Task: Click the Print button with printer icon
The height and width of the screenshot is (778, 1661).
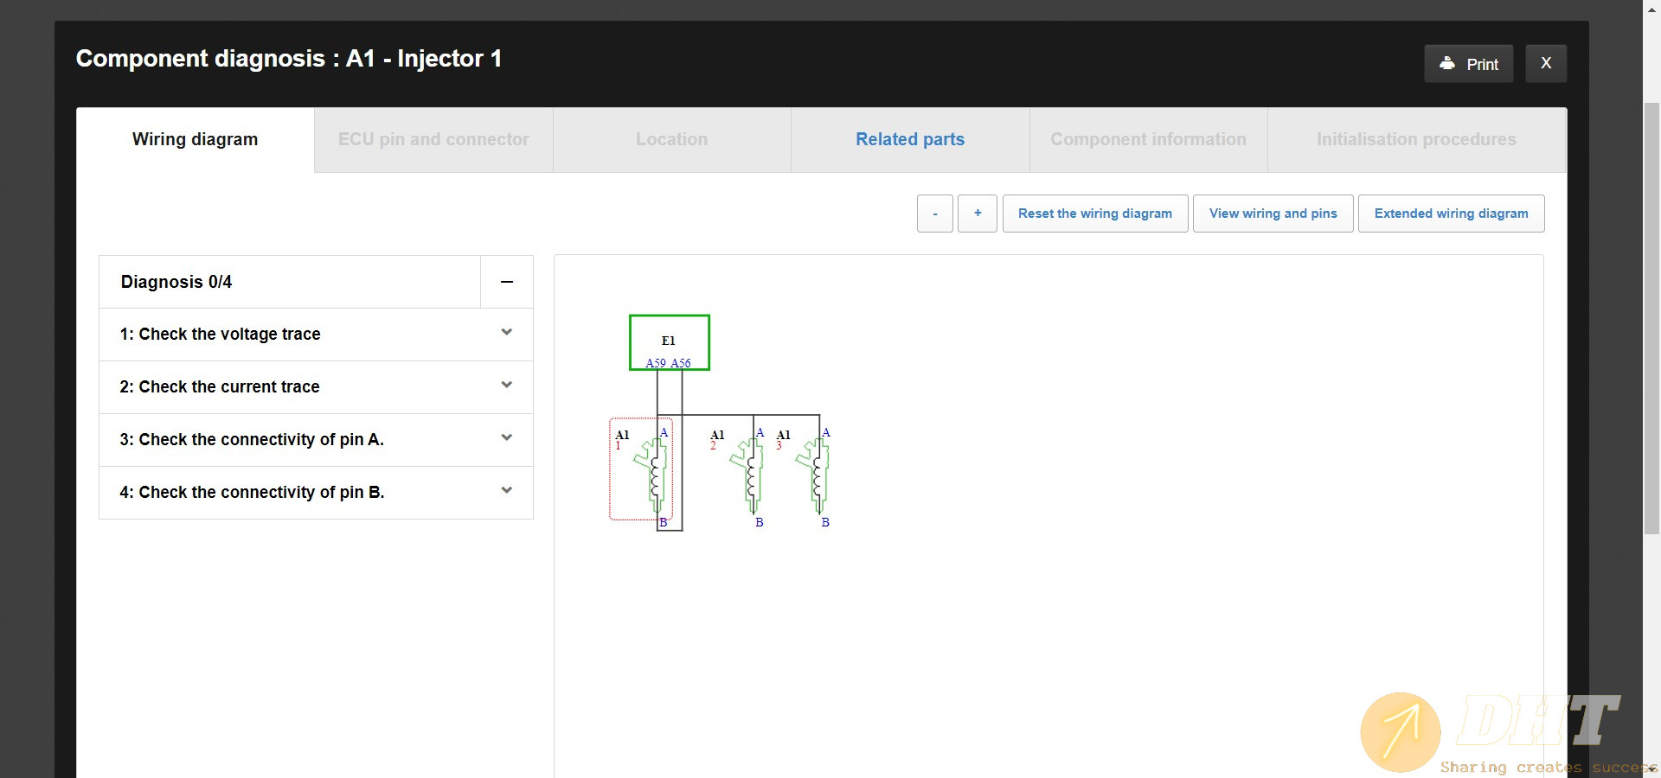Action: (x=1468, y=64)
